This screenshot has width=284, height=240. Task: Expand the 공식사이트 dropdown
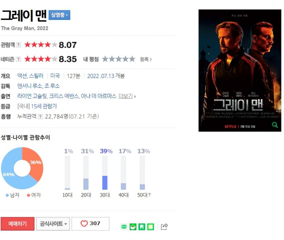point(53,224)
